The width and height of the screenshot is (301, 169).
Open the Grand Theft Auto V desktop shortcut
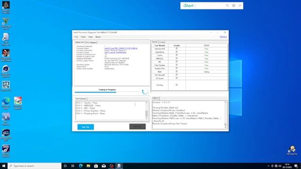(6, 23)
